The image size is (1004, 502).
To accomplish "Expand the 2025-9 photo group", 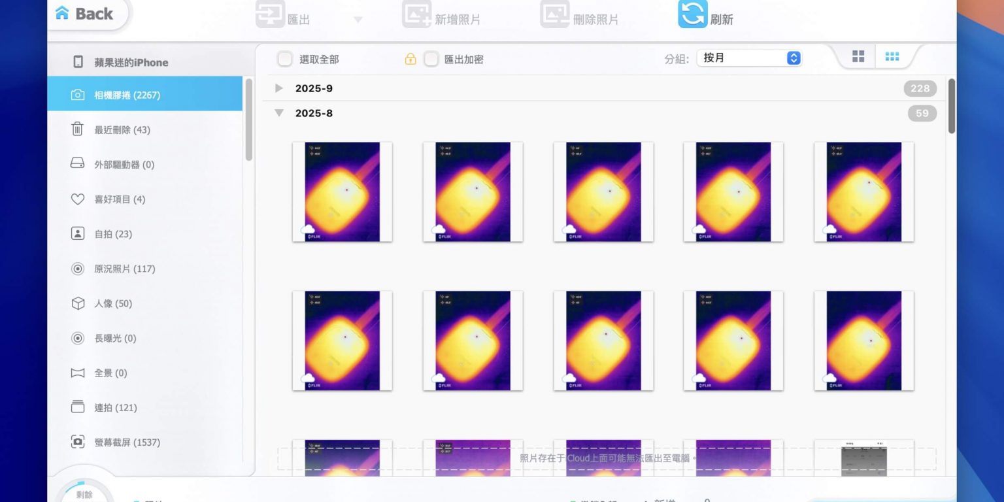I will coord(279,88).
